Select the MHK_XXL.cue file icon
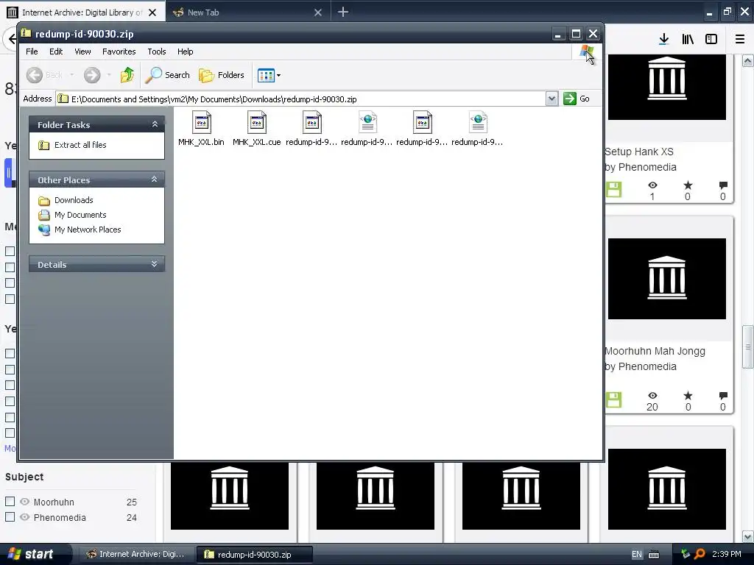754x565 pixels. click(x=257, y=123)
